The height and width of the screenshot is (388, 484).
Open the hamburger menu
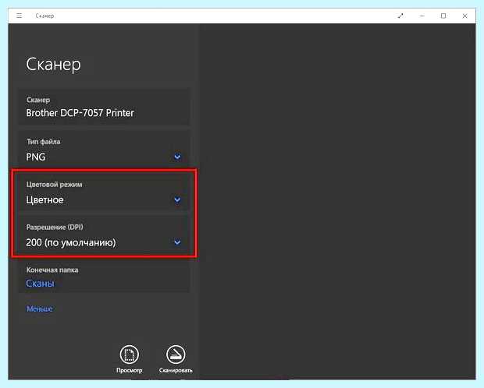tap(20, 16)
